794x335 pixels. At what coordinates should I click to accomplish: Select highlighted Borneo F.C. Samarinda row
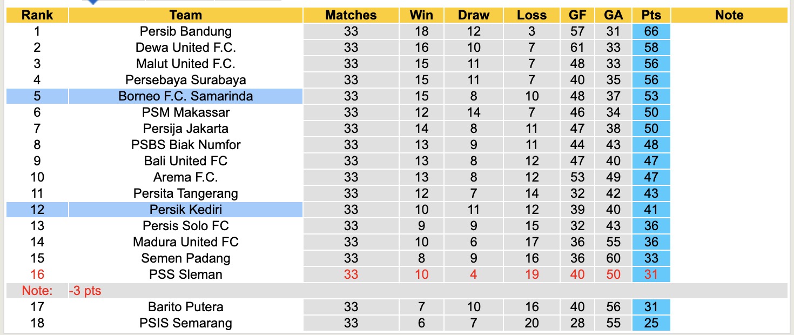click(185, 96)
